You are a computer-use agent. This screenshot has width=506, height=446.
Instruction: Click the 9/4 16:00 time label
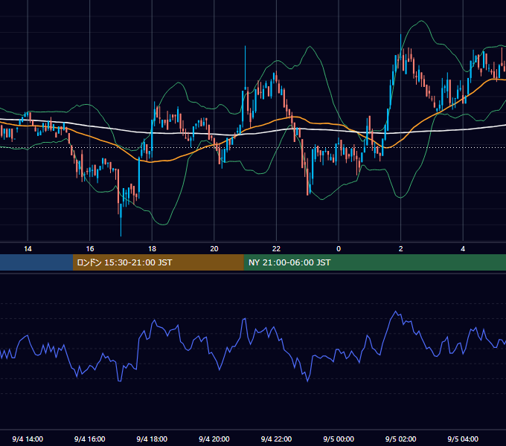pos(90,439)
